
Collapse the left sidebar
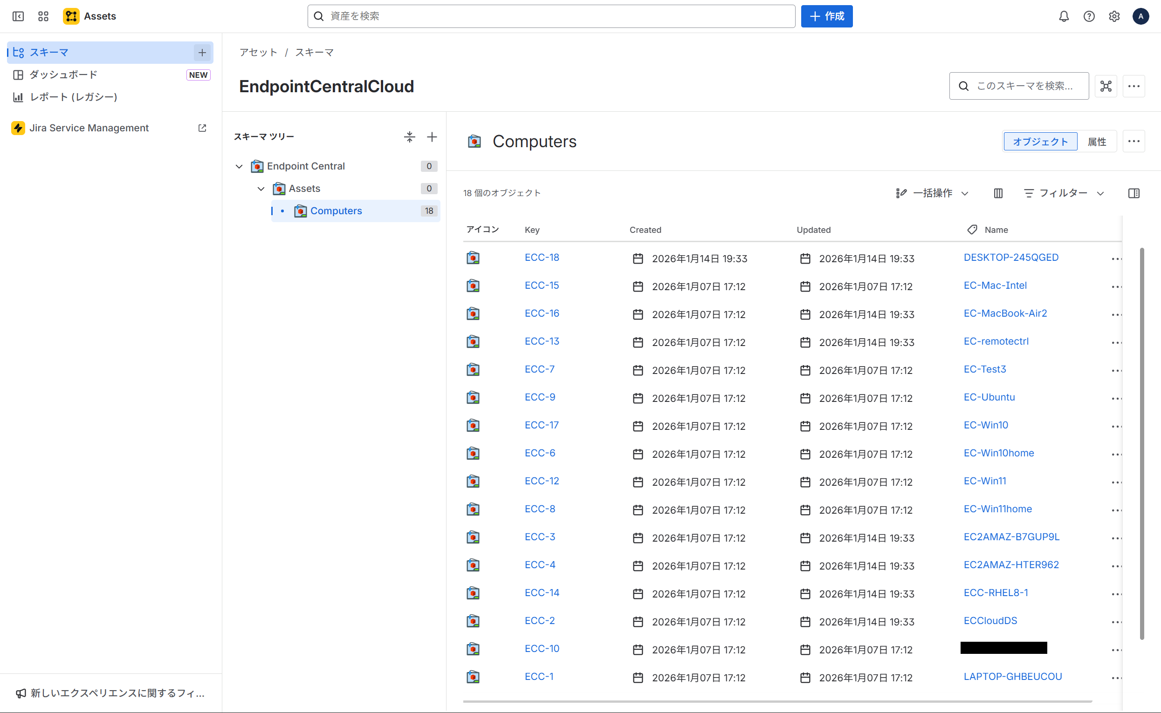(18, 16)
